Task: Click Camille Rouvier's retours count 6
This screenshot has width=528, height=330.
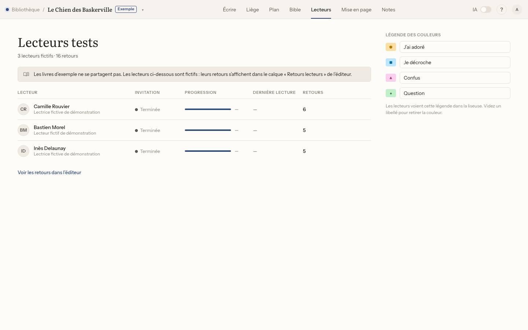Action: (304, 109)
